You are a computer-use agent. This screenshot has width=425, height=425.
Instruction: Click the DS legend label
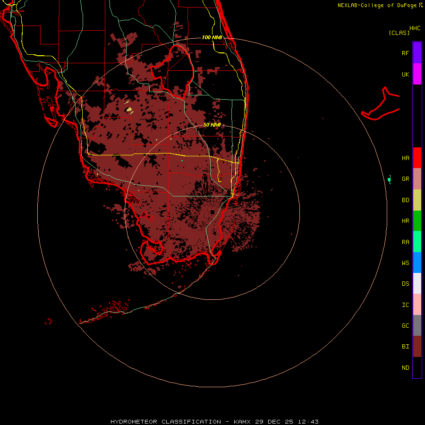tap(405, 284)
